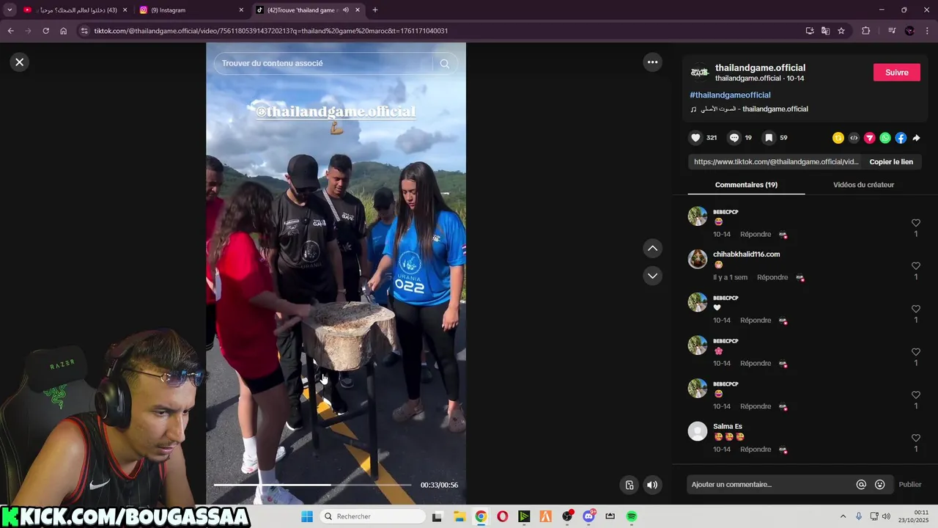Open comments via the speech bubble icon
The image size is (938, 528).
(734, 138)
